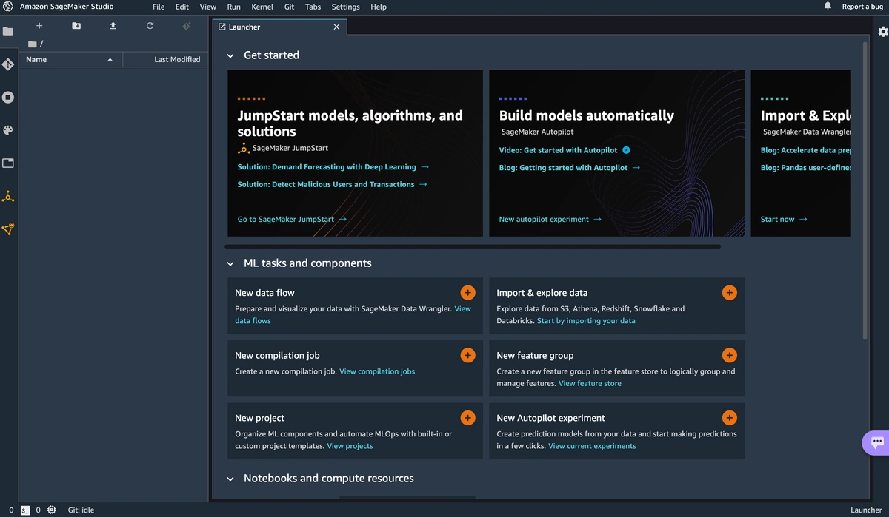
Task: Open the View compilation jobs link
Action: tap(377, 371)
